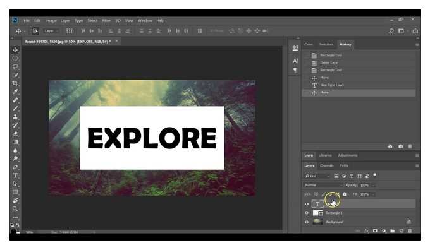Delete current history state trash icon

click(410, 146)
